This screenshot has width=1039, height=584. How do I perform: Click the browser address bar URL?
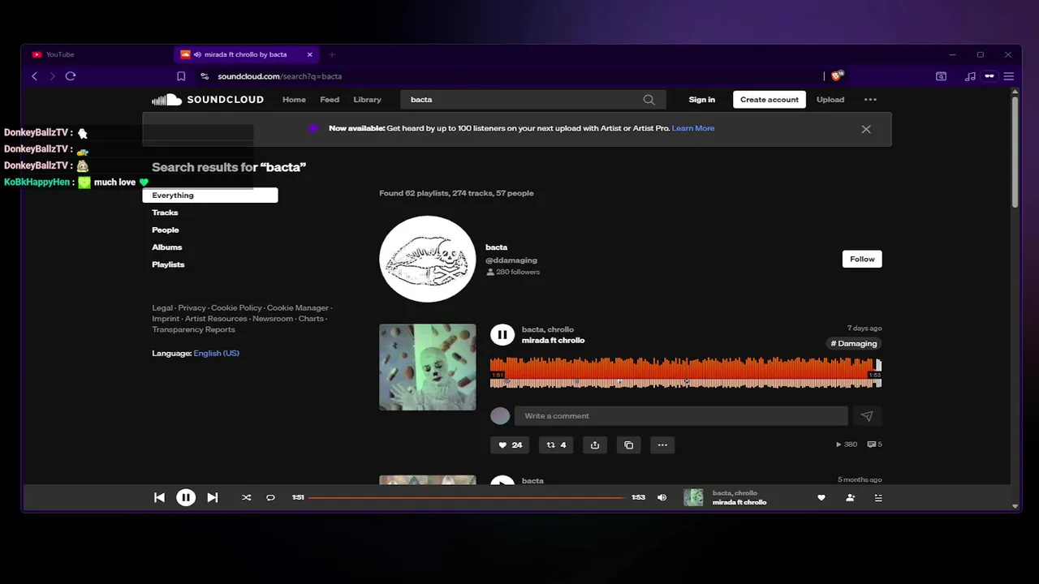click(x=279, y=76)
